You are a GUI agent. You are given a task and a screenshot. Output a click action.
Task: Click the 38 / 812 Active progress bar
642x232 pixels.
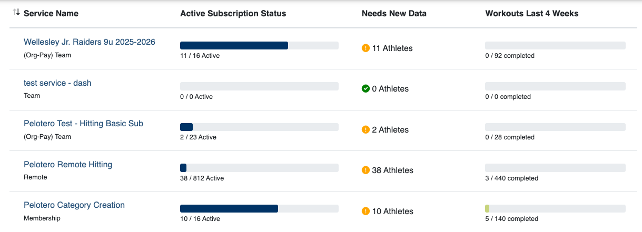coord(259,168)
